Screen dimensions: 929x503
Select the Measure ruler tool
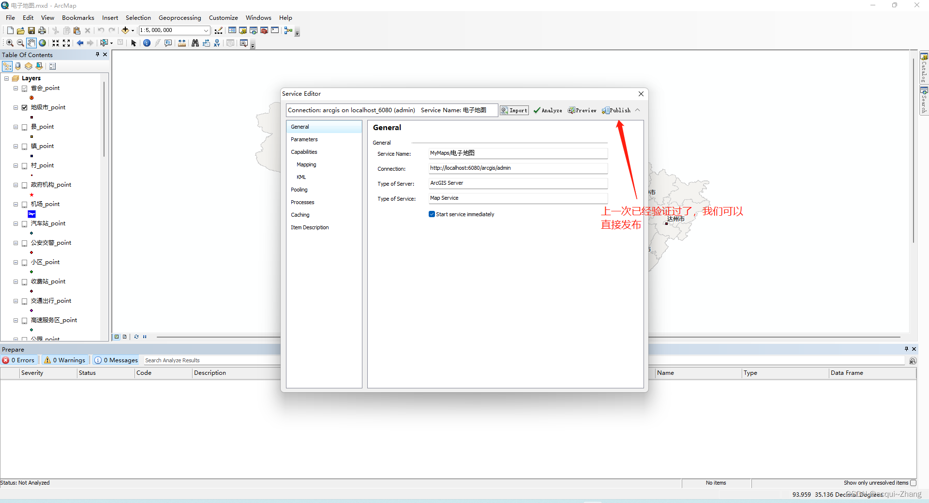(182, 43)
